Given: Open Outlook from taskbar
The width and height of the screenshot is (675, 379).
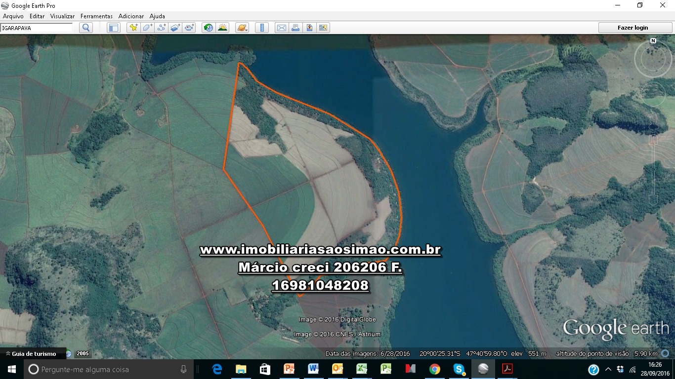Looking at the screenshot, I should click(x=337, y=369).
